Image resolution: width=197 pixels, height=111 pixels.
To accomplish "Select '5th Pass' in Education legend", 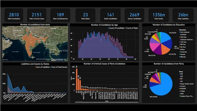I will pyautogui.click(x=183, y=47).
